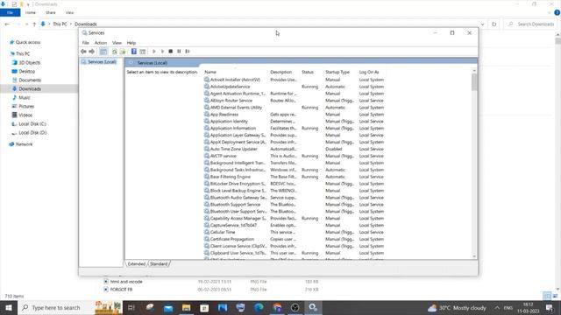
Task: Open Microsoft Edge from the taskbar
Action: point(259,307)
